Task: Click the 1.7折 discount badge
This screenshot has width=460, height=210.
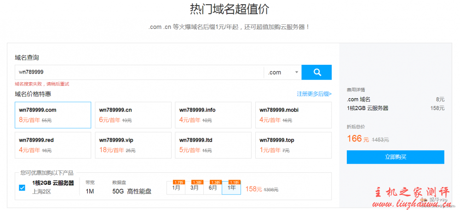Action: pyautogui.click(x=178, y=182)
